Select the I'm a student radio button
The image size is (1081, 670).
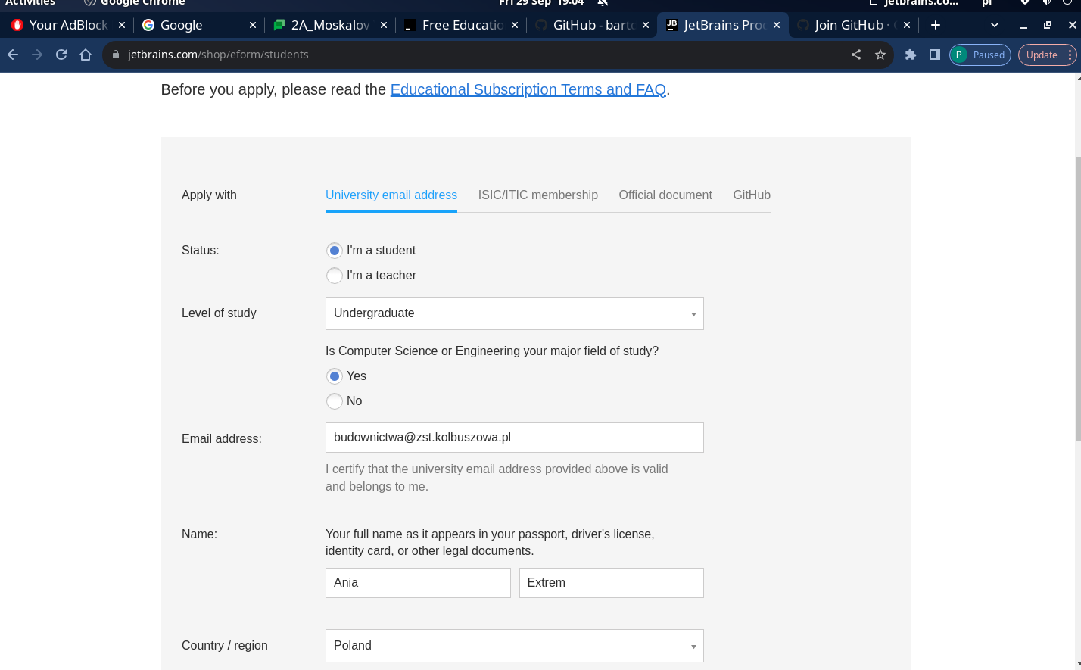[334, 251]
